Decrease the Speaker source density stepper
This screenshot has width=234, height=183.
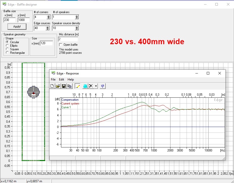tap(77, 29)
